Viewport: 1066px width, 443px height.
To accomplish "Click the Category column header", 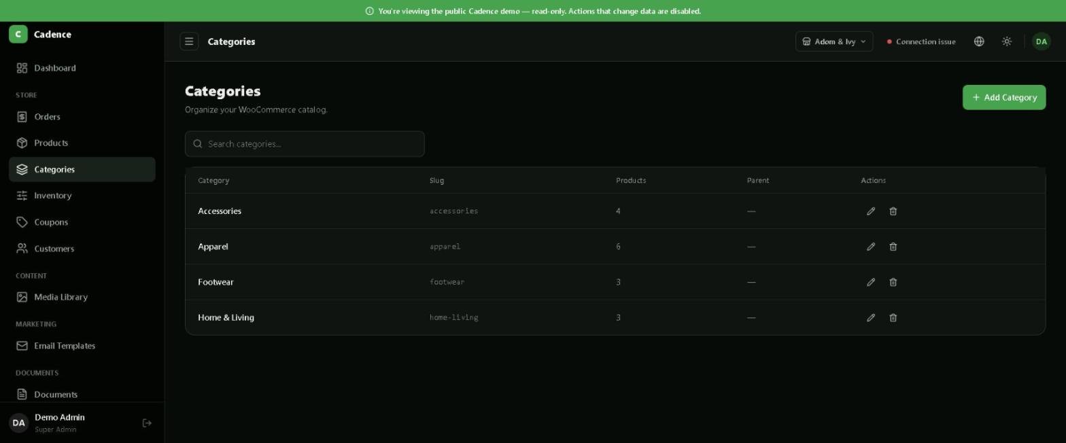I will tap(213, 181).
